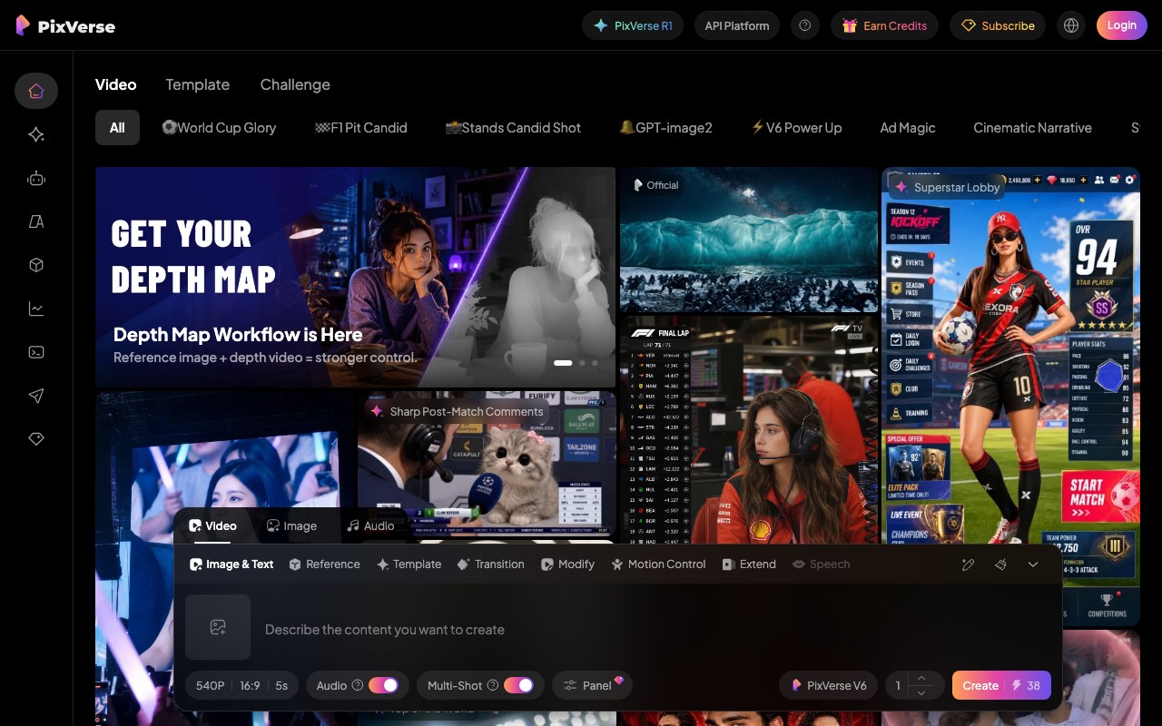Select the Audio tab in creation panel

[370, 525]
